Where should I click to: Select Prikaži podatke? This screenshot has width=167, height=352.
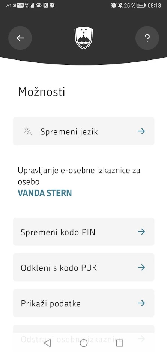coord(83,303)
